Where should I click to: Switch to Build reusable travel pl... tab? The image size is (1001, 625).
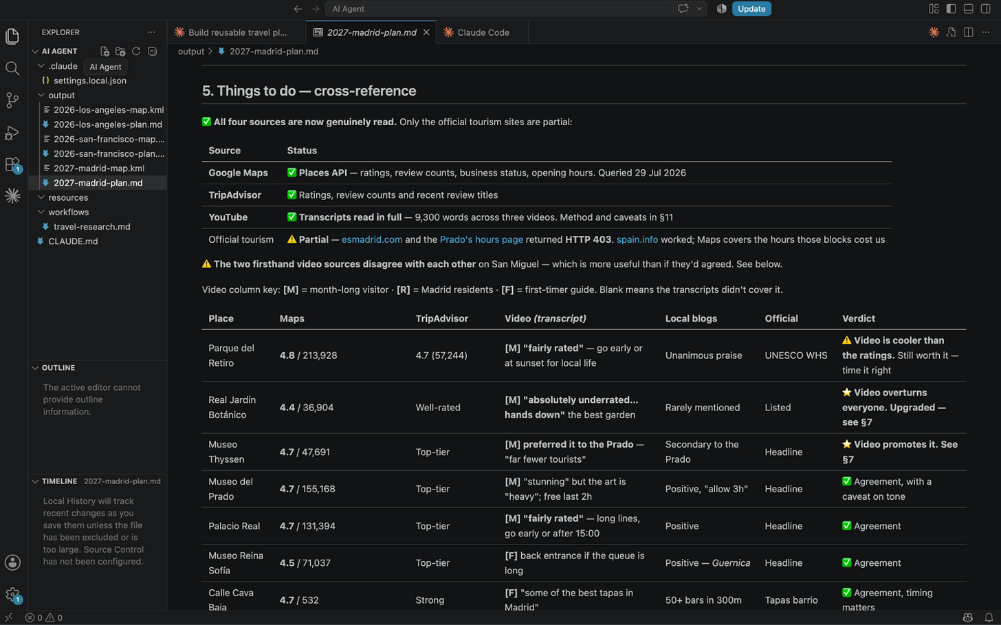click(236, 32)
